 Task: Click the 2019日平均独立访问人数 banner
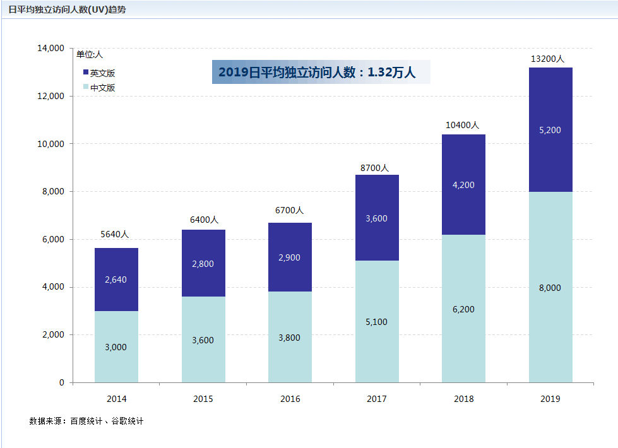coord(321,72)
